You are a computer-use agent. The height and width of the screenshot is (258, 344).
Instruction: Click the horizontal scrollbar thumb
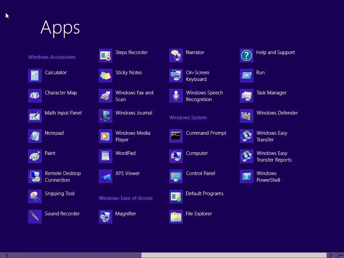point(234,255)
